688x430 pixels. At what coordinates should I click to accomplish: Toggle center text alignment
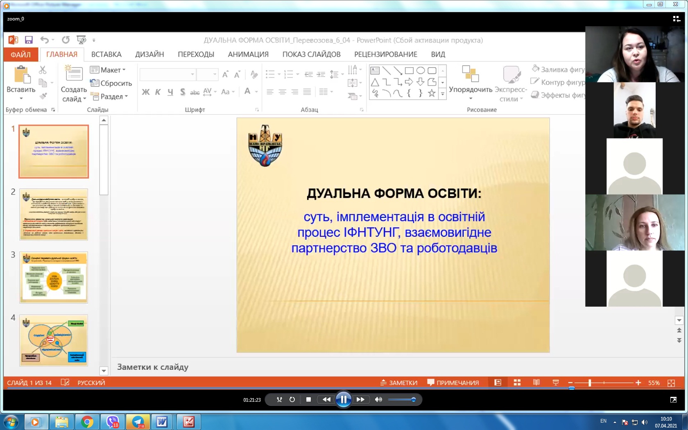coord(283,92)
